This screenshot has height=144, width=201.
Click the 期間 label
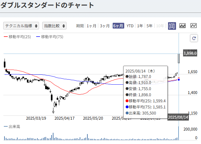click(80, 26)
